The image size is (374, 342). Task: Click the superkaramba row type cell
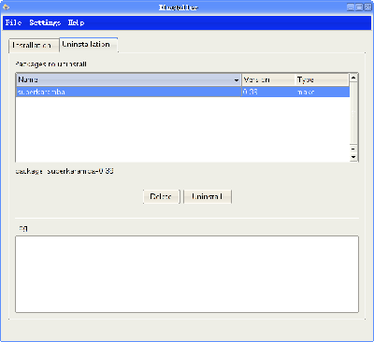click(323, 92)
